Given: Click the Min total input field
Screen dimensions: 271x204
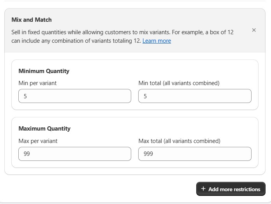Looking at the screenshot, I should click(195, 96).
